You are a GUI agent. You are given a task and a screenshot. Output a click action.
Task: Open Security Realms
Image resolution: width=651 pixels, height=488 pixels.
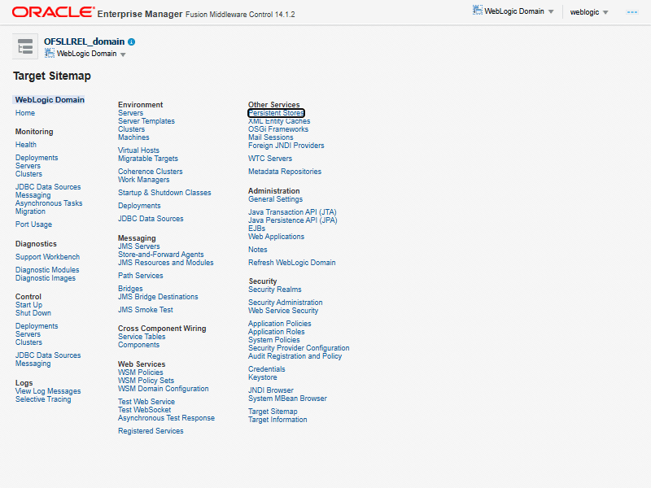coord(274,290)
